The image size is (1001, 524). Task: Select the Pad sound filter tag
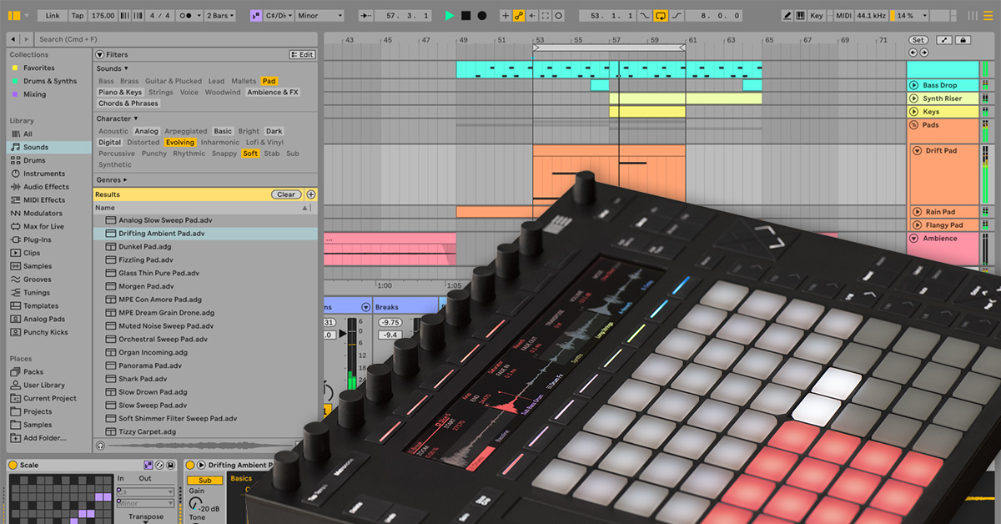click(x=269, y=81)
